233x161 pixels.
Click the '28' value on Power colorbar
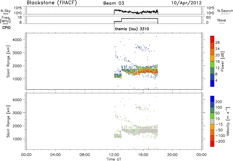click(217, 42)
